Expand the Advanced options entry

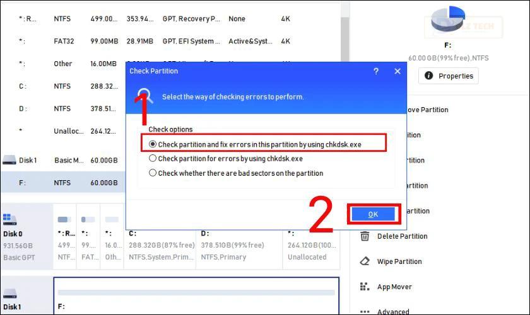coord(393,312)
